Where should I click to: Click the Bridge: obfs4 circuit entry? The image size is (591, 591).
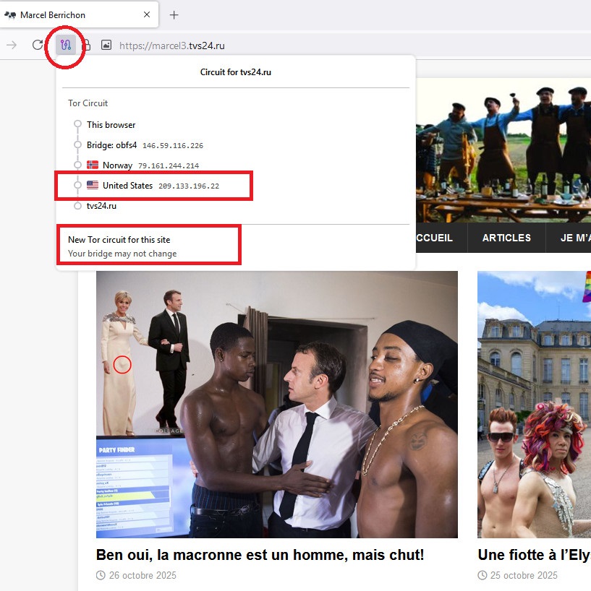tap(111, 145)
